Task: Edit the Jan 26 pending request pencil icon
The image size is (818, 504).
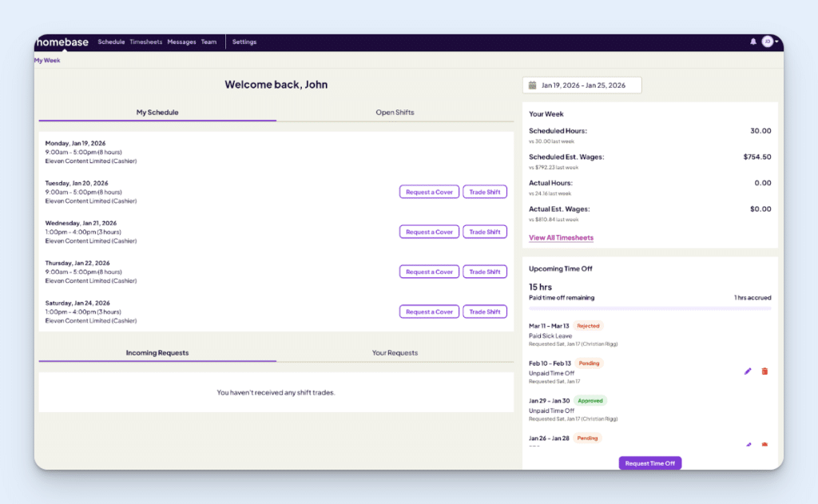Action: (x=748, y=445)
